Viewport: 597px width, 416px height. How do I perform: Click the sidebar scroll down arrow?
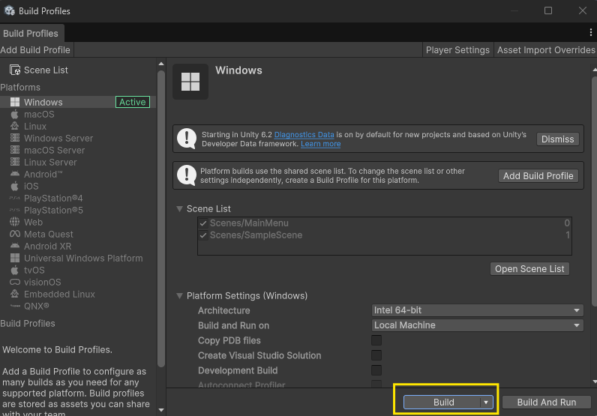click(x=161, y=410)
